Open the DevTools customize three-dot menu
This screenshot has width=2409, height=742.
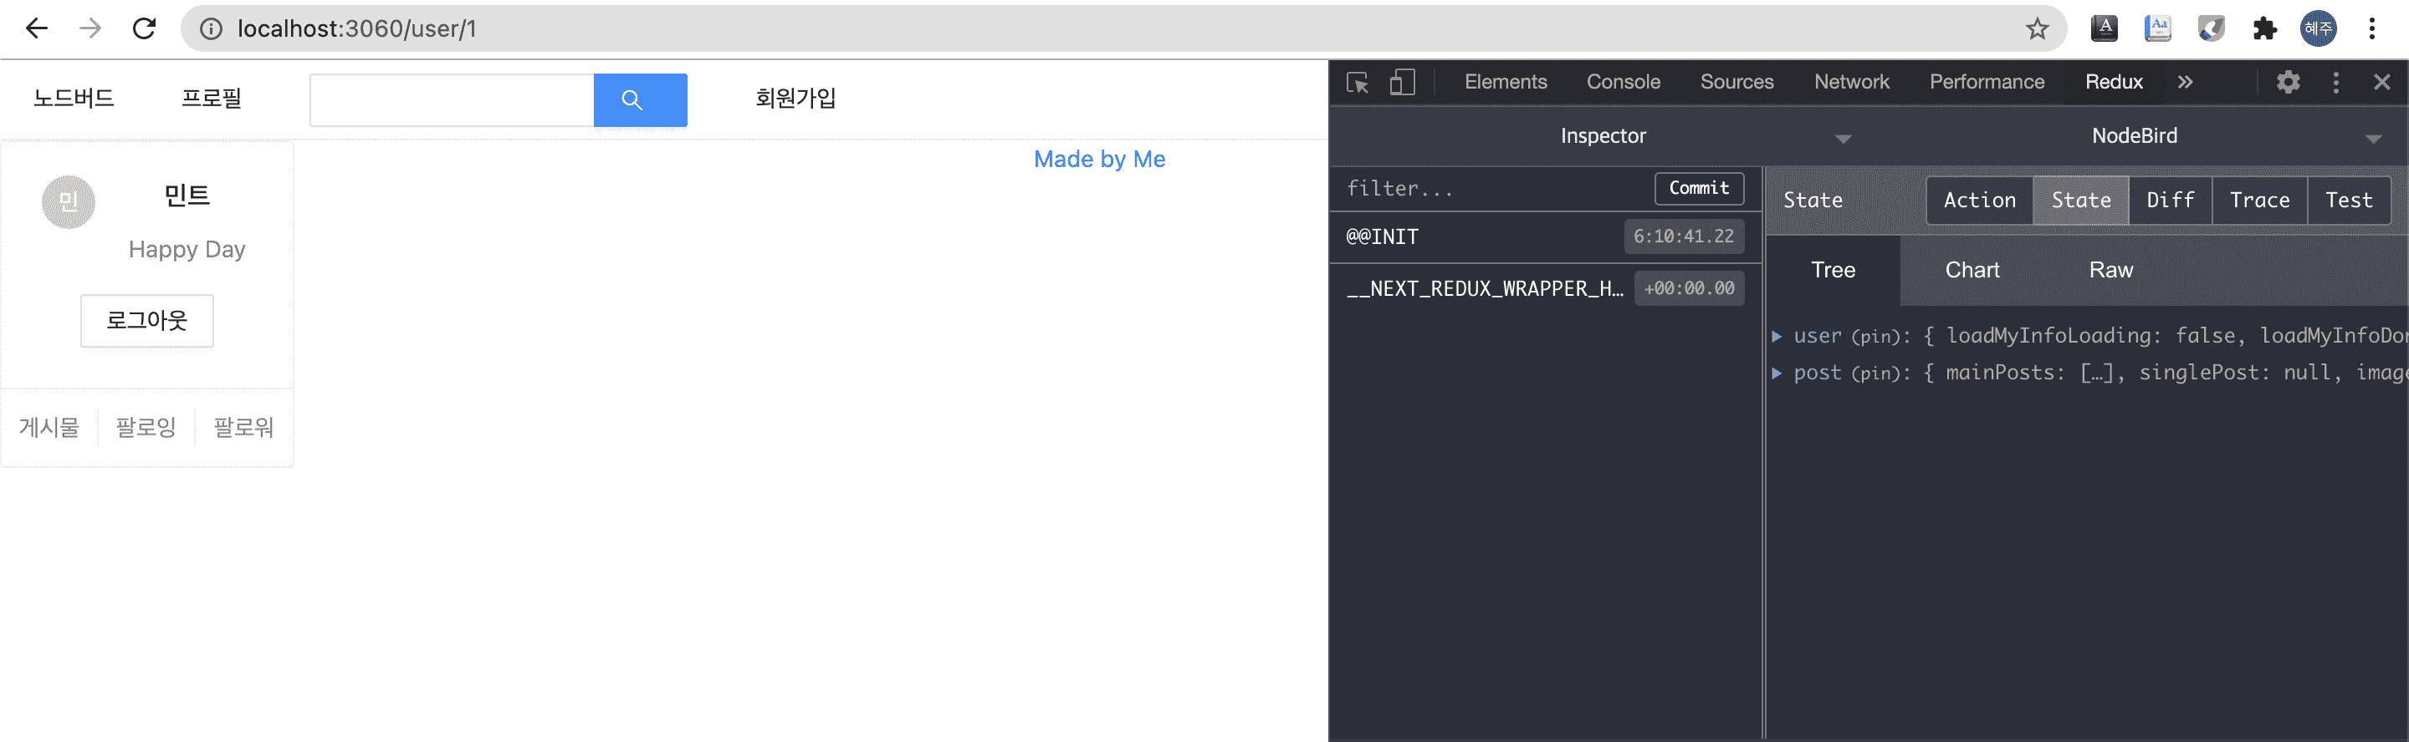2335,82
